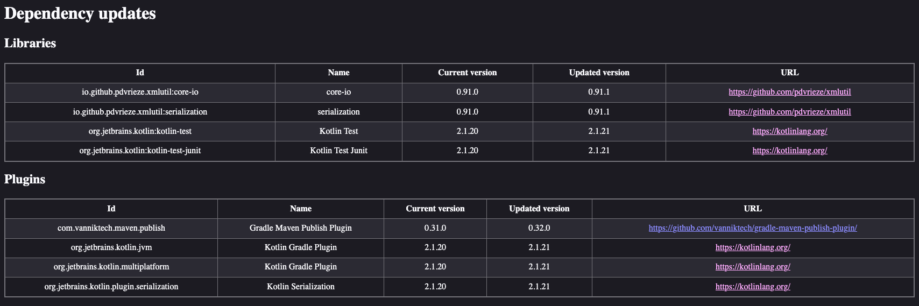This screenshot has height=306, width=919.
Task: Click updated version 0.91.1 in core-io row
Action: pos(599,92)
